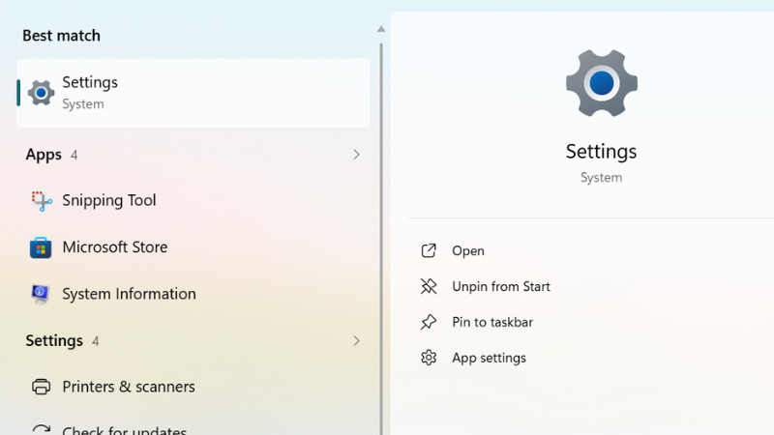Expand the Settings category chevron
Image resolution: width=774 pixels, height=435 pixels.
[356, 341]
